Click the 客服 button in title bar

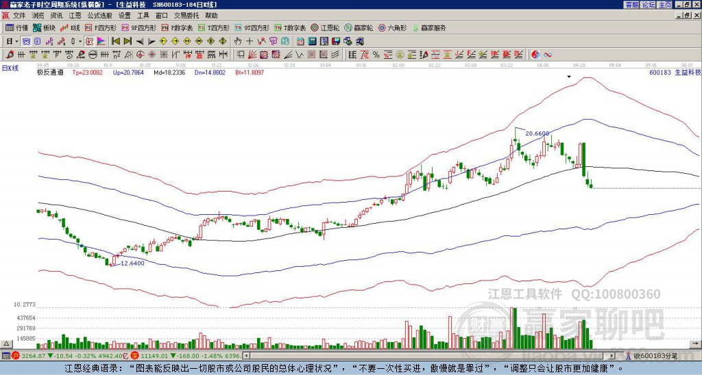631,5
